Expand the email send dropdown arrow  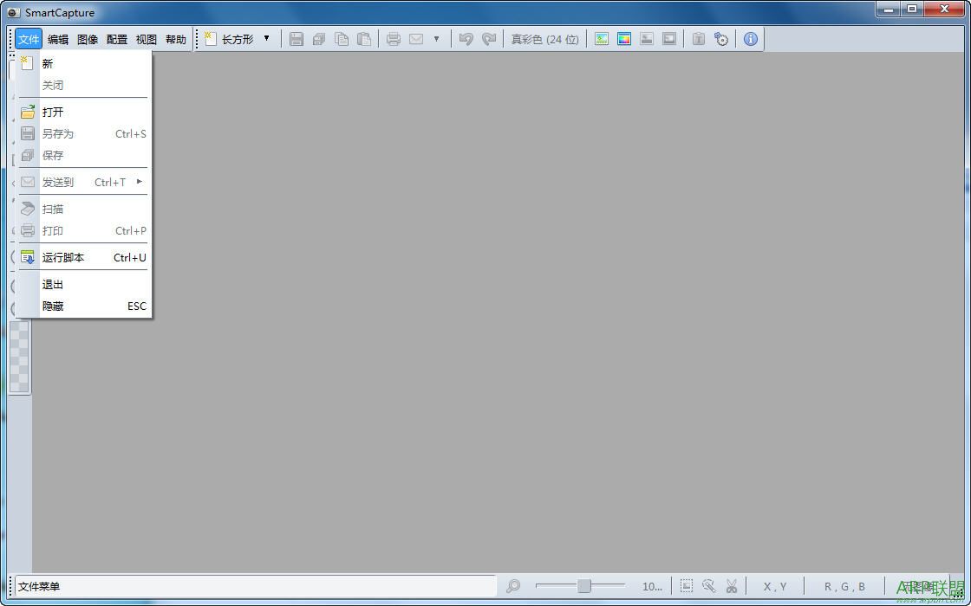click(436, 39)
